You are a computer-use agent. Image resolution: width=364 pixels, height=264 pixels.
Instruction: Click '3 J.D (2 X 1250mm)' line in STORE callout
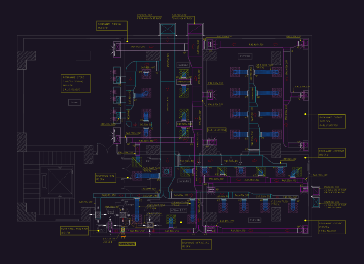(73, 81)
